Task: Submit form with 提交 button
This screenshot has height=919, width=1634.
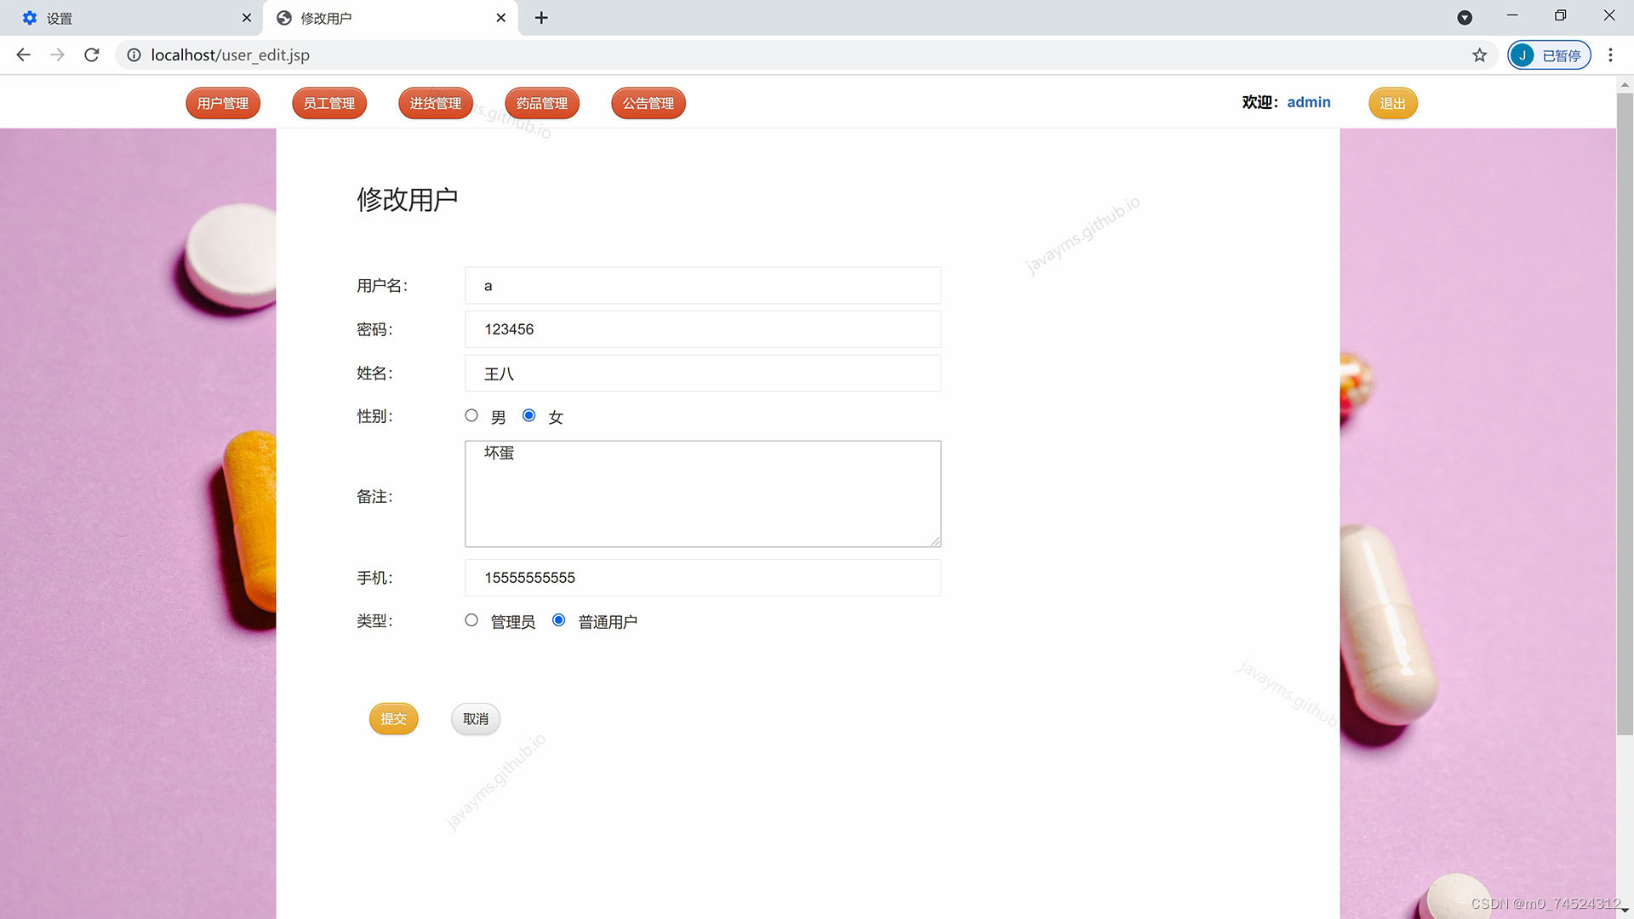Action: [x=394, y=719]
